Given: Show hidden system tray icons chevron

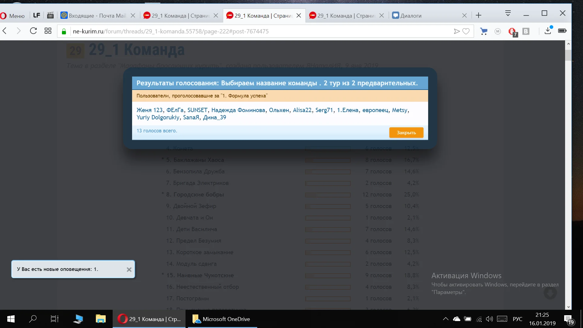Looking at the screenshot, I should click(445, 319).
